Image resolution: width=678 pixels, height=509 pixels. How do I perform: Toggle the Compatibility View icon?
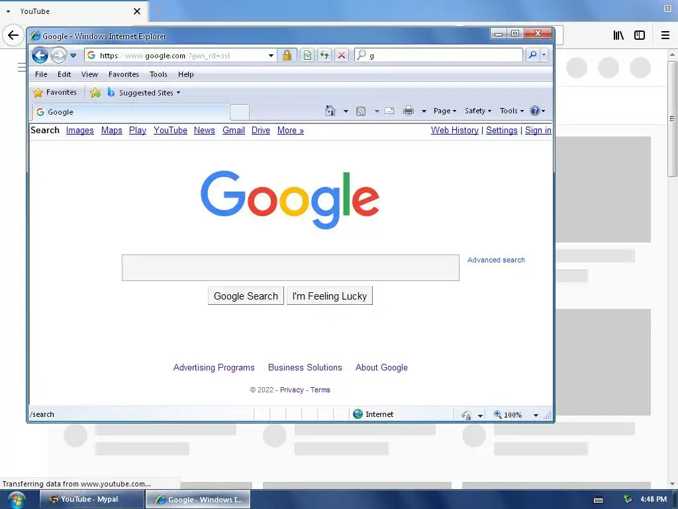tap(307, 55)
